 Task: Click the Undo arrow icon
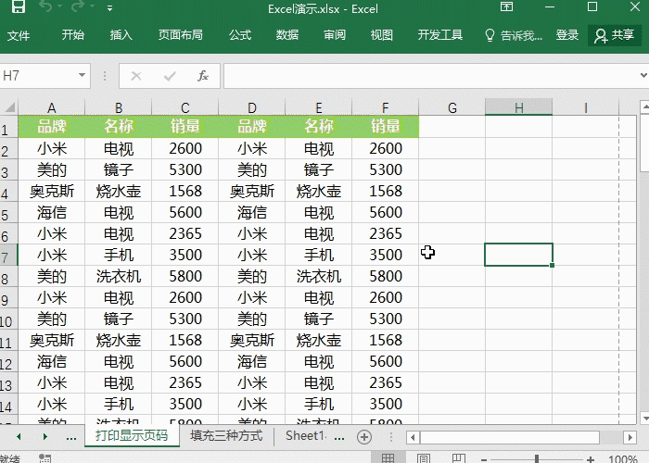[x=48, y=8]
